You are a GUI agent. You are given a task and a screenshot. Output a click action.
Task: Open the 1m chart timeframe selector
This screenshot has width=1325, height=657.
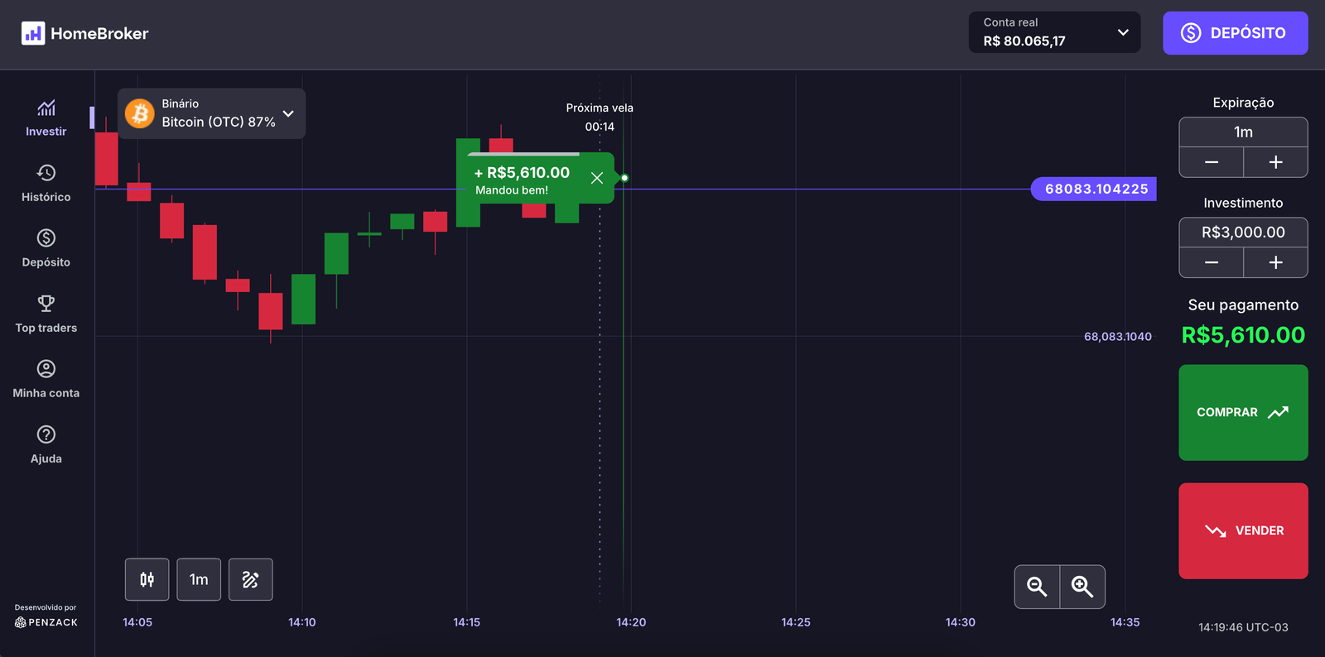click(199, 579)
